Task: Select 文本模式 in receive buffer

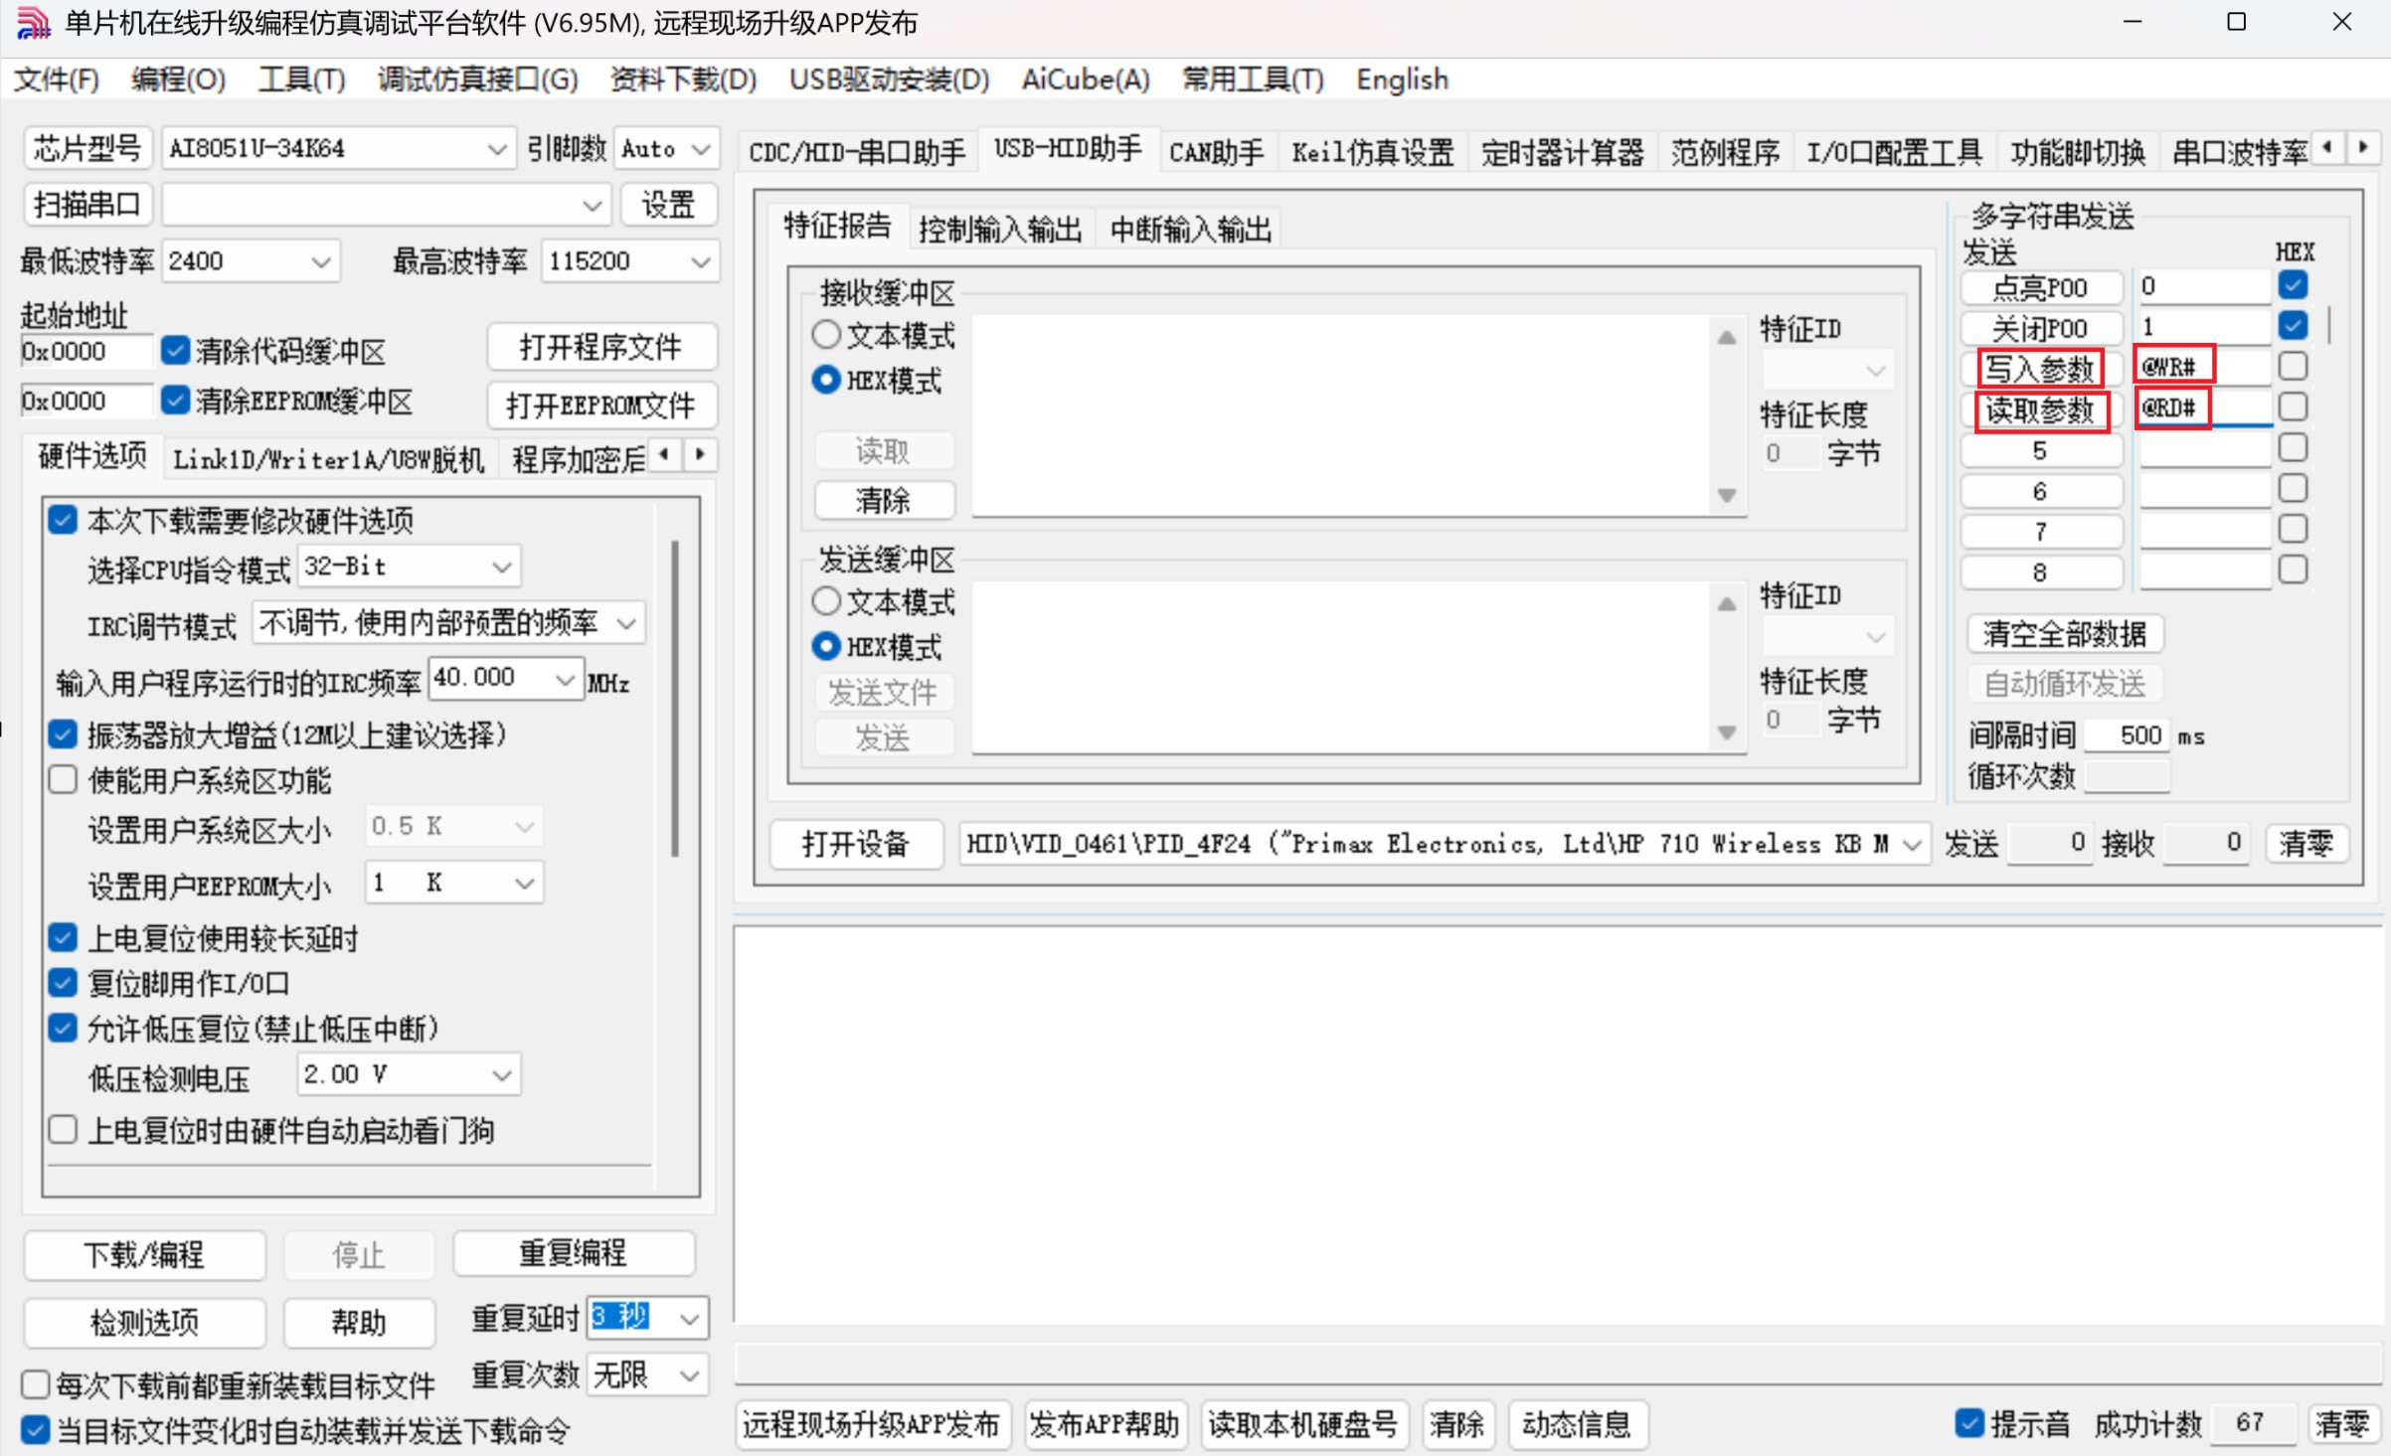Action: coord(826,335)
